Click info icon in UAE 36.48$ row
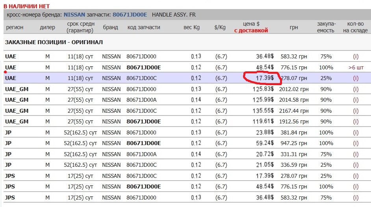Screen dimensions: 371x207 (356, 56)
